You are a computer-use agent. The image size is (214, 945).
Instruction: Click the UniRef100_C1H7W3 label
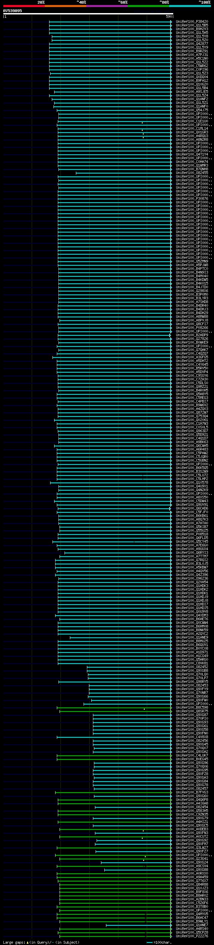[192, 423]
